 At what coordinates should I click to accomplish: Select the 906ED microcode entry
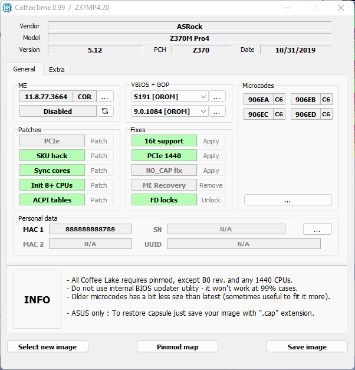coord(305,114)
